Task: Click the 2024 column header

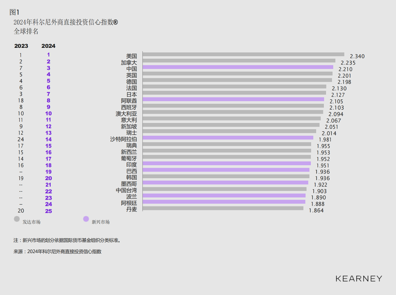Action: pos(48,46)
